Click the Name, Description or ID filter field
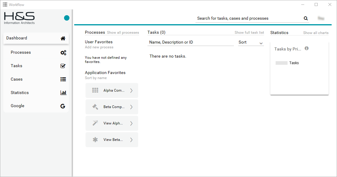The height and width of the screenshot is (177, 337). click(190, 42)
